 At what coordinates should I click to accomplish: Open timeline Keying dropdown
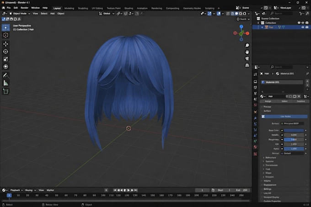pyautogui.click(x=30, y=190)
